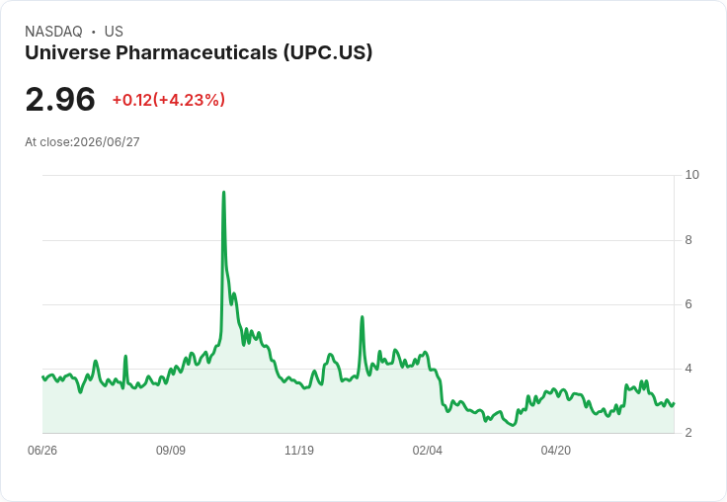The image size is (727, 502).
Task: Click the 04/20 date label on x-axis
Action: 556,450
